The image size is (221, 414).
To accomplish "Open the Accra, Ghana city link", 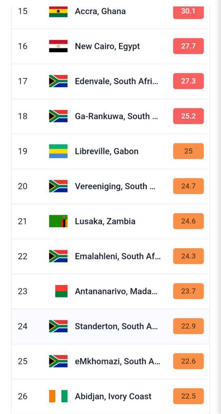I will [100, 11].
